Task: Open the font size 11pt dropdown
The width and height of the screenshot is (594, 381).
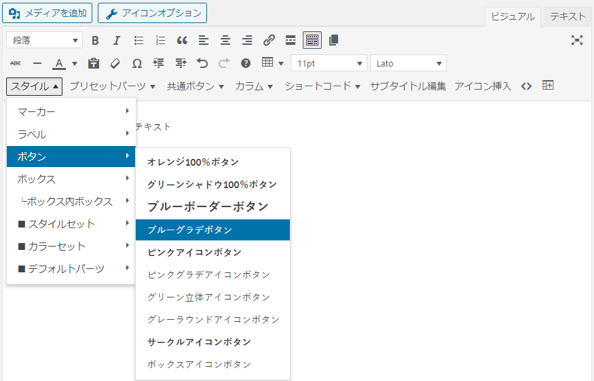Action: click(329, 63)
